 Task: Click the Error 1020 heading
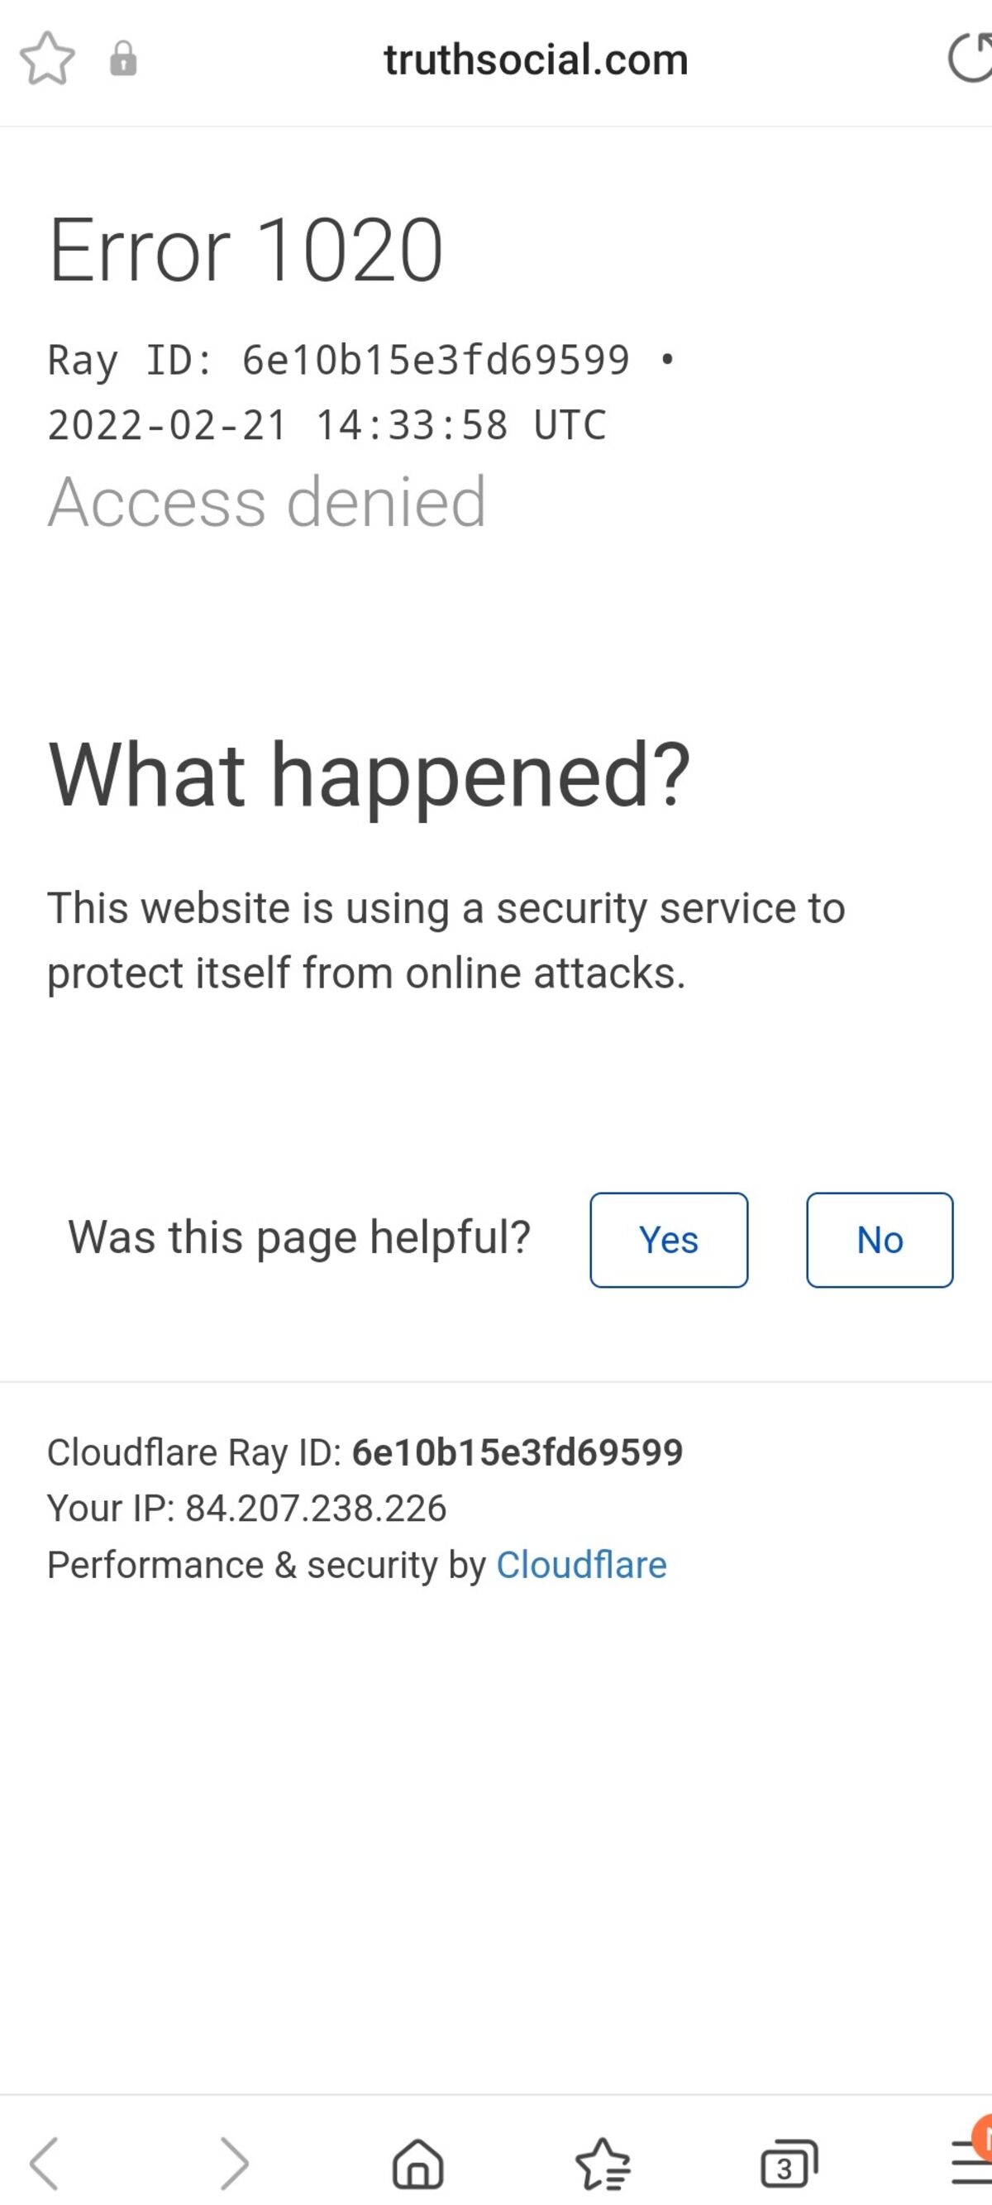coord(246,250)
